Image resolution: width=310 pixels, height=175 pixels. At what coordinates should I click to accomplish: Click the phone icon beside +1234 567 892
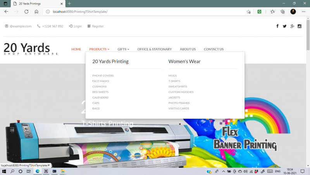[x=39, y=26]
